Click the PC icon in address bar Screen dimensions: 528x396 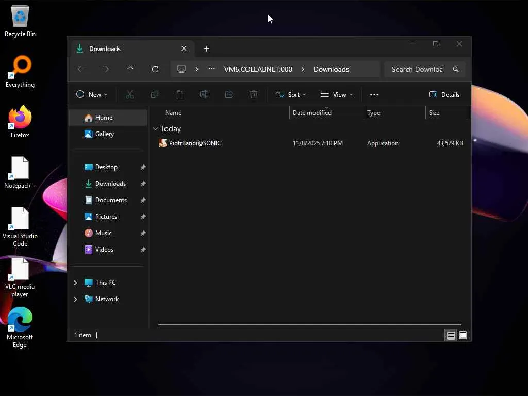pyautogui.click(x=181, y=69)
